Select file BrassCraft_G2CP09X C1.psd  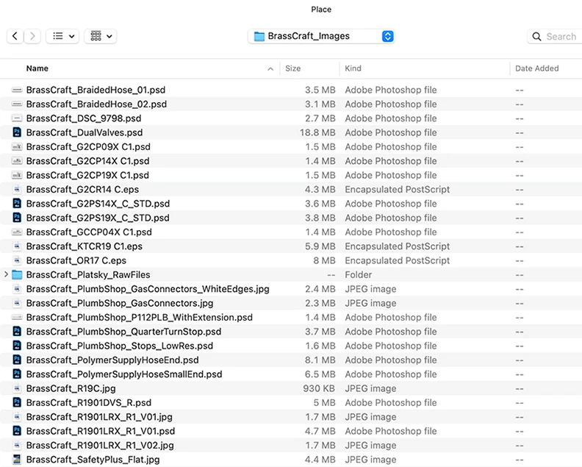coord(88,147)
